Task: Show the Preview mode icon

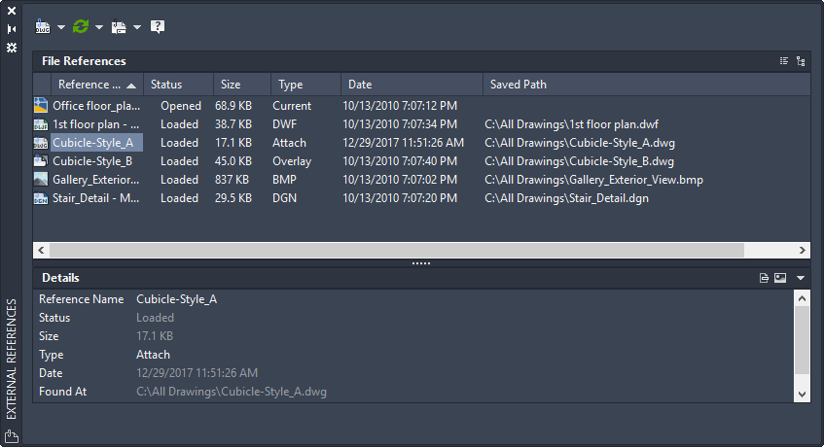Action: [x=779, y=278]
